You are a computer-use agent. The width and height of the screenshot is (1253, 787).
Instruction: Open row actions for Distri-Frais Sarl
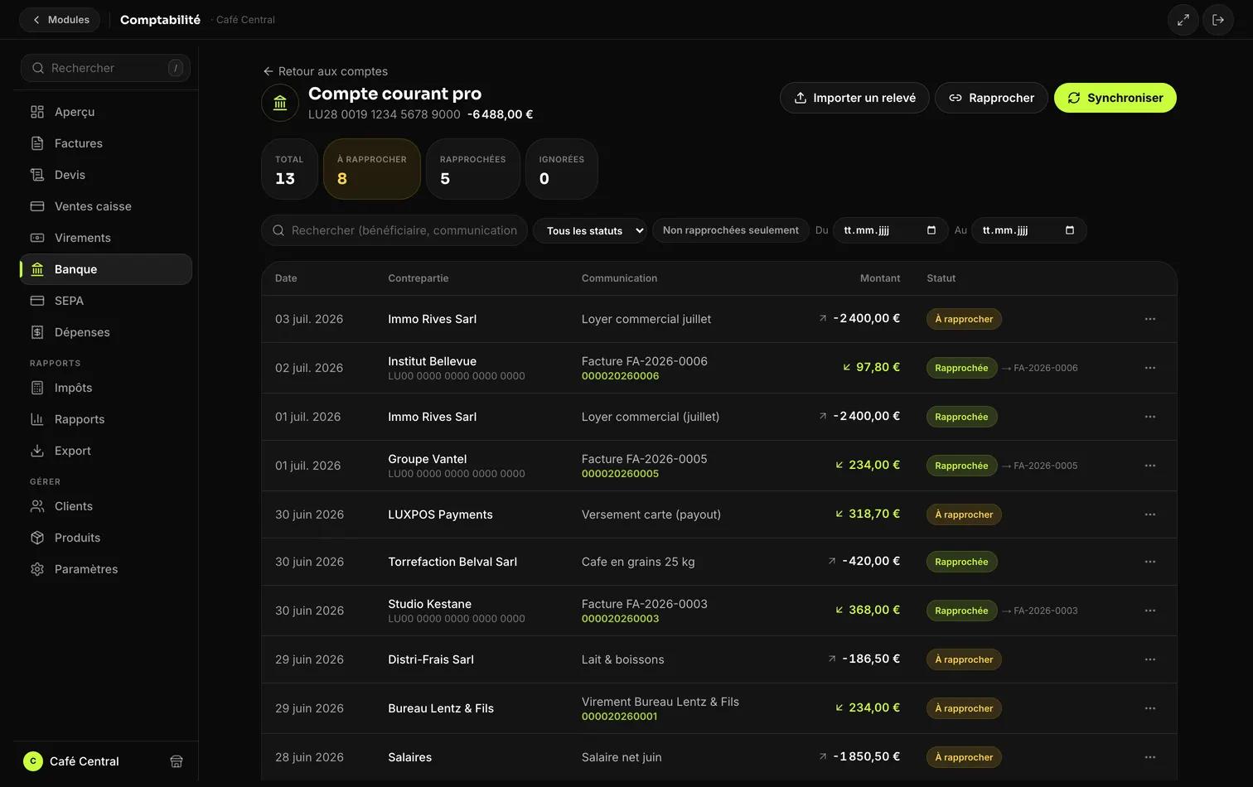pyautogui.click(x=1150, y=659)
